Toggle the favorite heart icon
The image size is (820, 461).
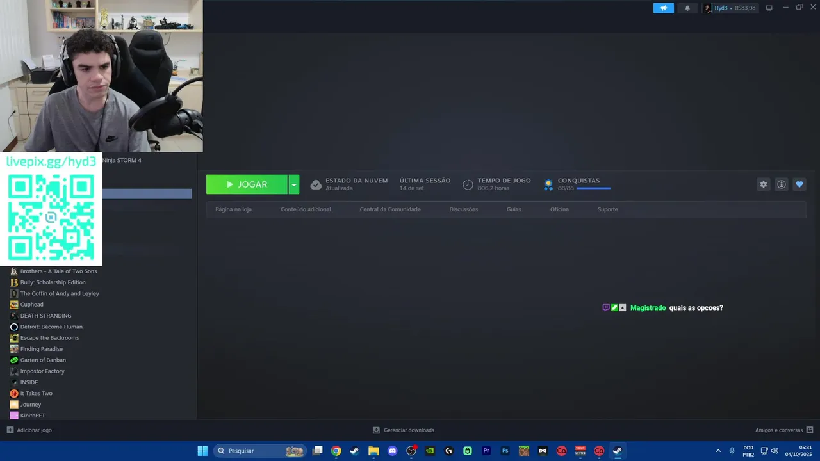799,184
